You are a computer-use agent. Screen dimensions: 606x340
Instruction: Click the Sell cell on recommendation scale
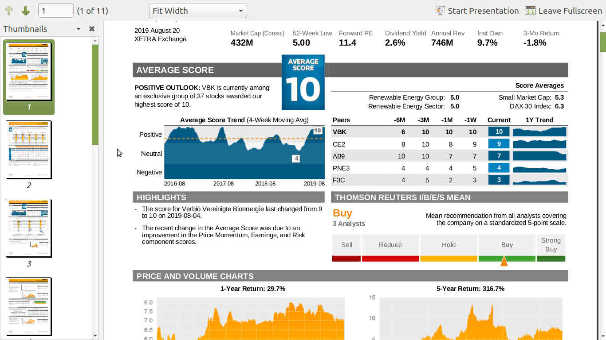(x=346, y=245)
